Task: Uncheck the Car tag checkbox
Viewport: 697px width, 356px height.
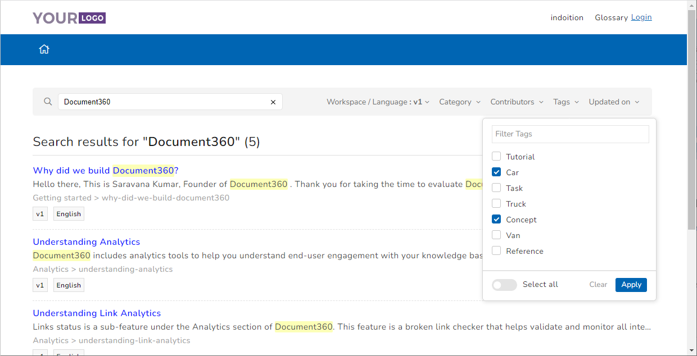Action: 496,172
